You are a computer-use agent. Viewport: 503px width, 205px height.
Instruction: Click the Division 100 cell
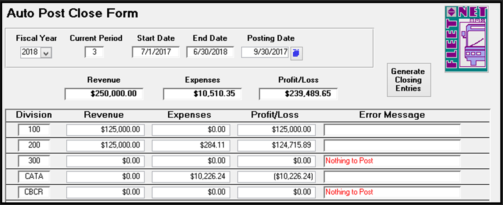[34, 129]
